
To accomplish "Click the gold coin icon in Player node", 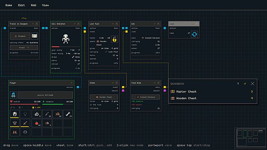I will pyautogui.click(x=33, y=107).
